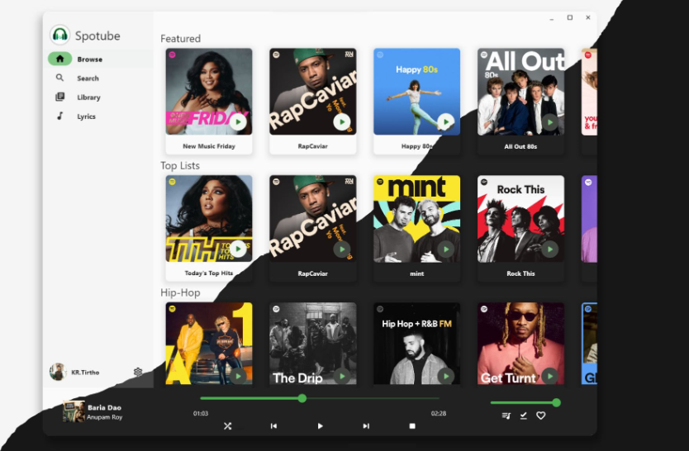Viewport: 689px width, 451px height.
Task: Play the Happy 80s playlist
Action: 445,121
